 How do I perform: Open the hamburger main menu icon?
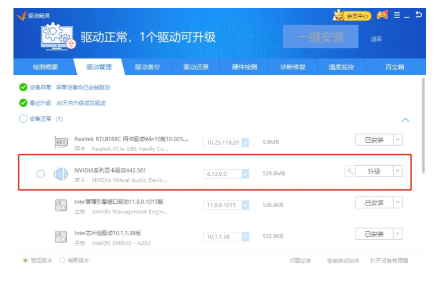click(x=396, y=15)
